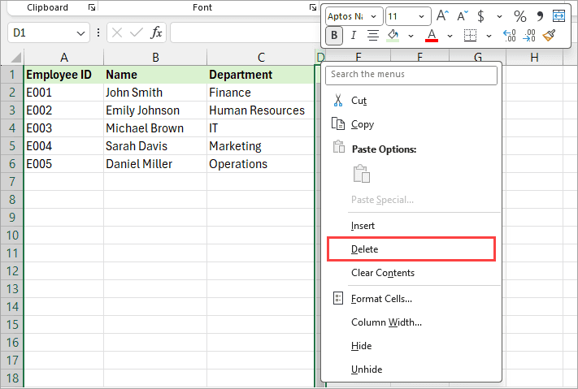Click the Increase Font Size icon

(x=442, y=16)
